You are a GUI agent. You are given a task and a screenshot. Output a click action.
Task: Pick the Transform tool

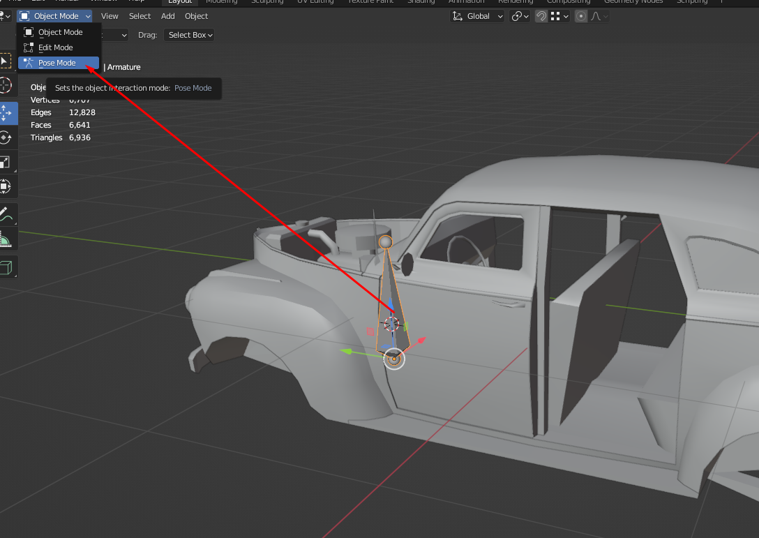coord(6,186)
